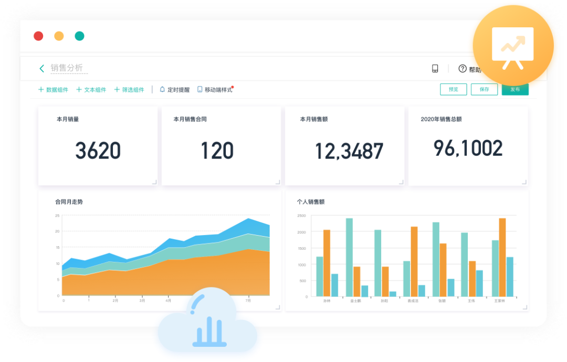Click the back arrow beside 销售分析
This screenshot has width=567, height=362.
click(42, 68)
